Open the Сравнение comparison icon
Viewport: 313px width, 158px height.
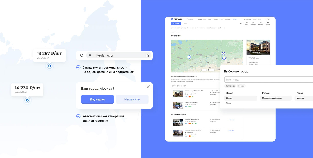pos(253,23)
